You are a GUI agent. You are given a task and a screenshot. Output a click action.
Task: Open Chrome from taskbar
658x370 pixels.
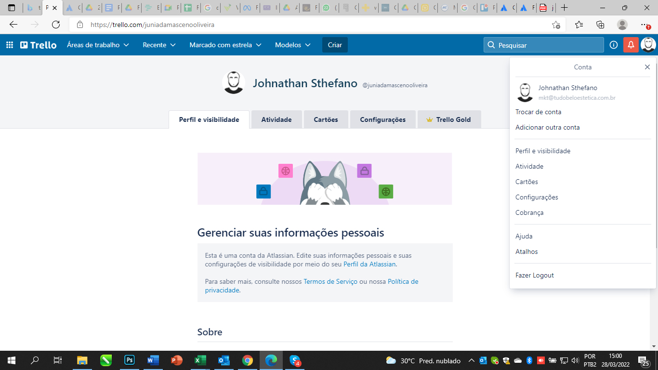click(248, 360)
